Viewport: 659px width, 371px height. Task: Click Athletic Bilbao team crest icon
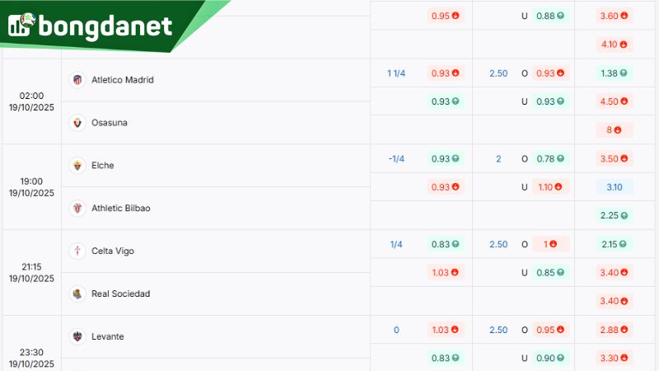77,209
